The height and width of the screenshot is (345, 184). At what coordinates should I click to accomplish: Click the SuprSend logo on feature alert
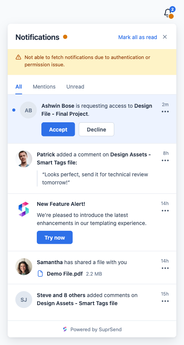click(24, 209)
